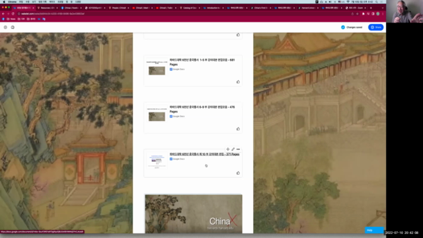Like the 476 Pages document card
Screen dimensions: 423x238
pos(238,129)
